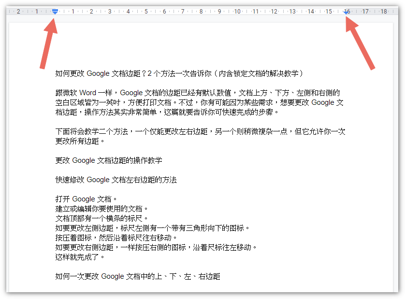Click the line starting '下面将会教学二个方法'
The image size is (405, 299).
[x=200, y=131]
